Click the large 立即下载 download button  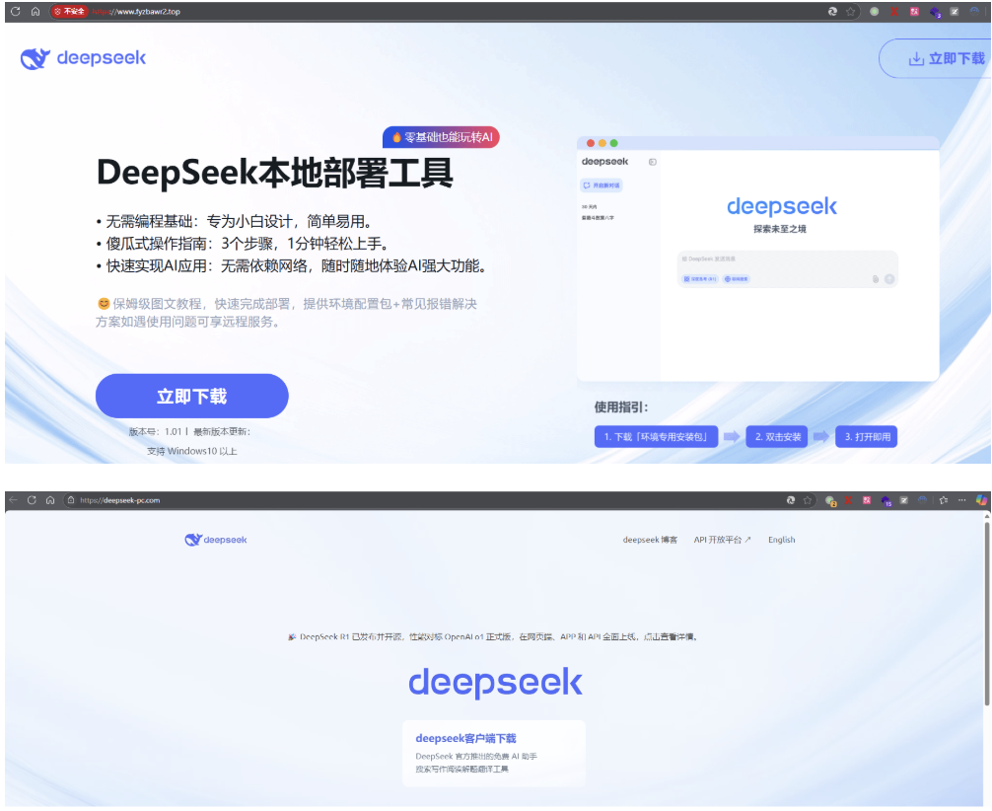click(x=191, y=395)
